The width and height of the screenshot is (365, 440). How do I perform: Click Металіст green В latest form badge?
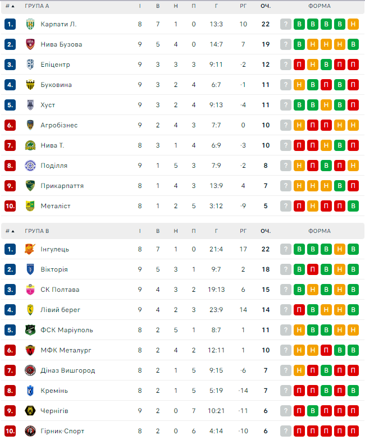353,206
